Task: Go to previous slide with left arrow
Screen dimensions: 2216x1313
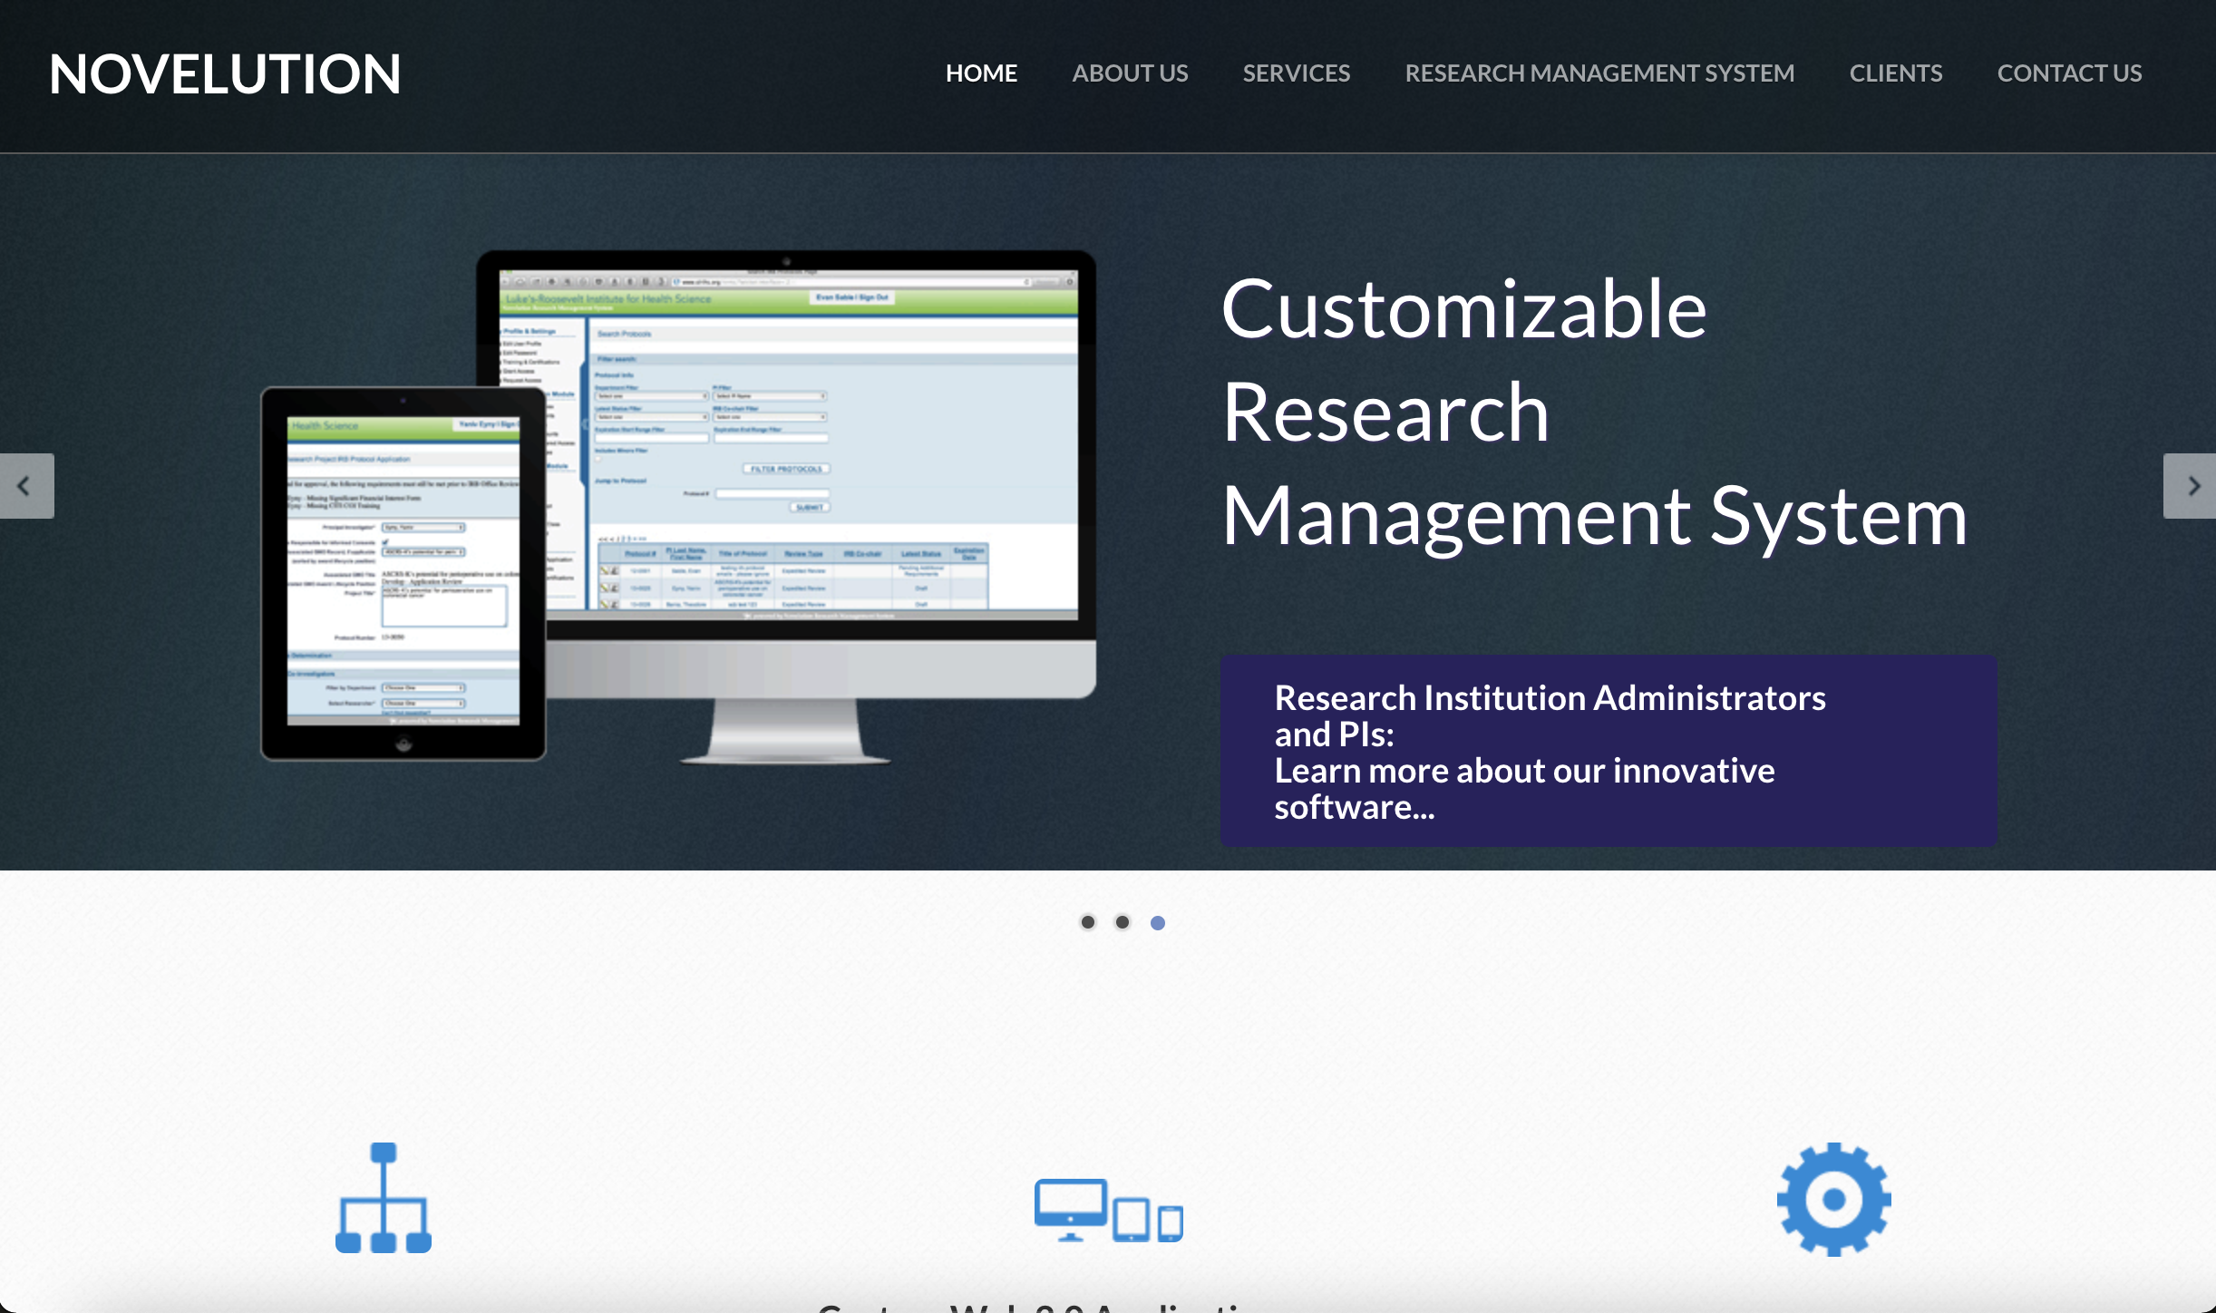Action: (25, 486)
